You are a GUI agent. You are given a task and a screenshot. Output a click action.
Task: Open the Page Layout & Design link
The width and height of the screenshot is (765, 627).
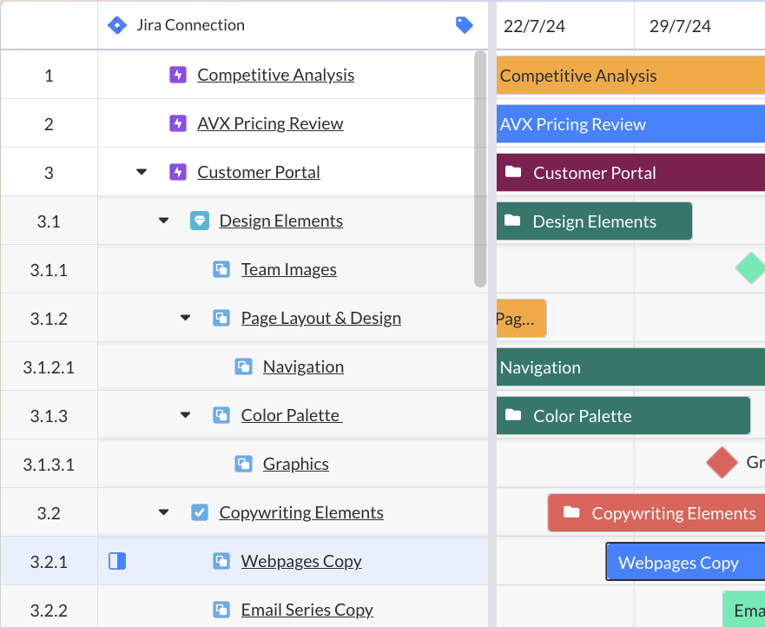(321, 318)
